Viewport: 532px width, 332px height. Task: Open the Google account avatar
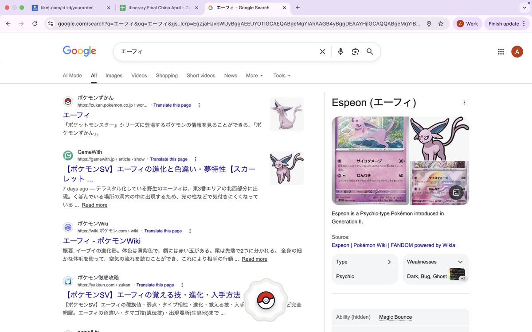pyautogui.click(x=517, y=52)
